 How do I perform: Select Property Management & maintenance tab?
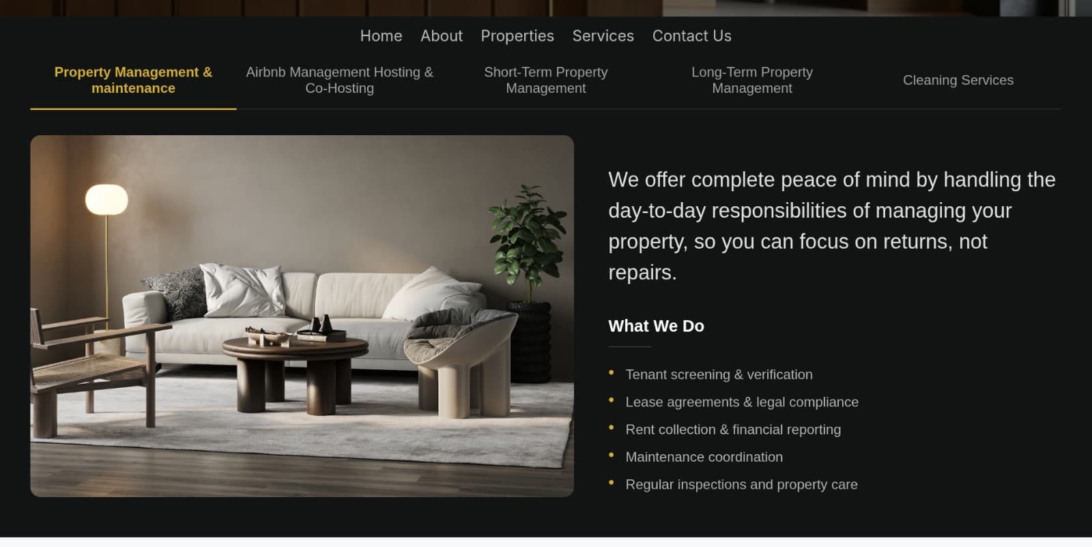[133, 80]
